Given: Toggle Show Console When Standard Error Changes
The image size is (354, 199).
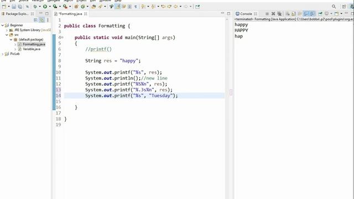Looking at the screenshot, I should 312,14.
